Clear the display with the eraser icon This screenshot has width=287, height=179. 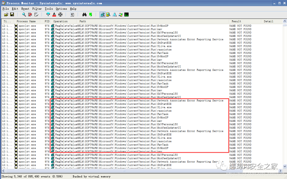coord(36,15)
